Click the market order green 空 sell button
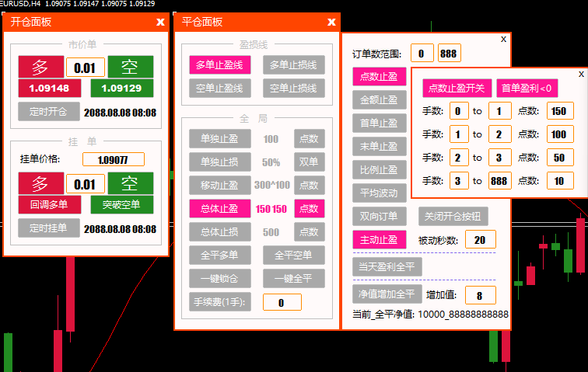This screenshot has height=372, width=588. [x=131, y=67]
